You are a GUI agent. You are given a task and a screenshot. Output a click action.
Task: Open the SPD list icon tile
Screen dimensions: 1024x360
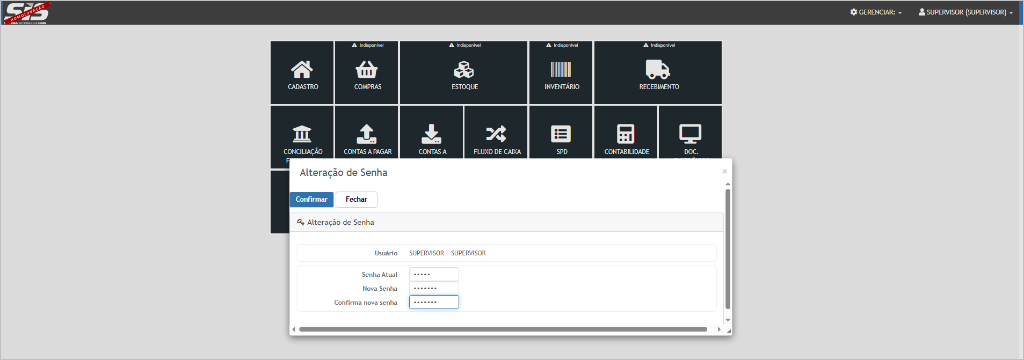[561, 134]
